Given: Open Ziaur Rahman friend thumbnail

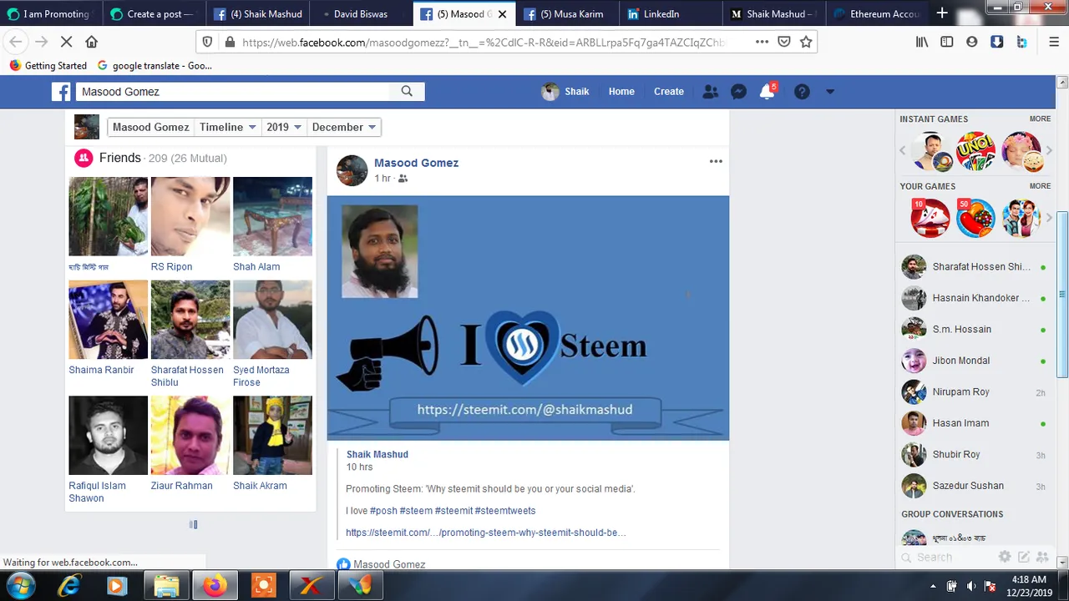Looking at the screenshot, I should [190, 435].
